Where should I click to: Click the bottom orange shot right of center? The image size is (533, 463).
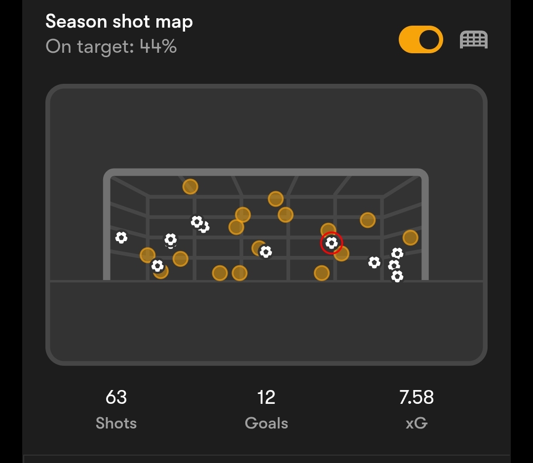click(x=322, y=273)
